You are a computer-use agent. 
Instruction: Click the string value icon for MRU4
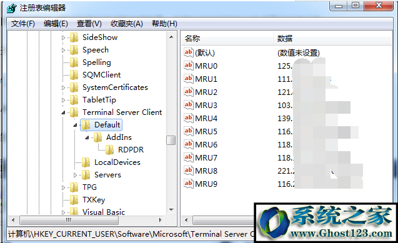[188, 118]
